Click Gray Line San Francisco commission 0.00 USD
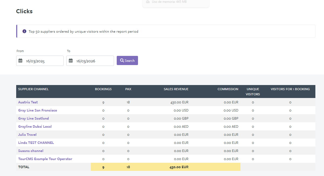Viewport: 324px width, 176px height. pyautogui.click(x=231, y=110)
